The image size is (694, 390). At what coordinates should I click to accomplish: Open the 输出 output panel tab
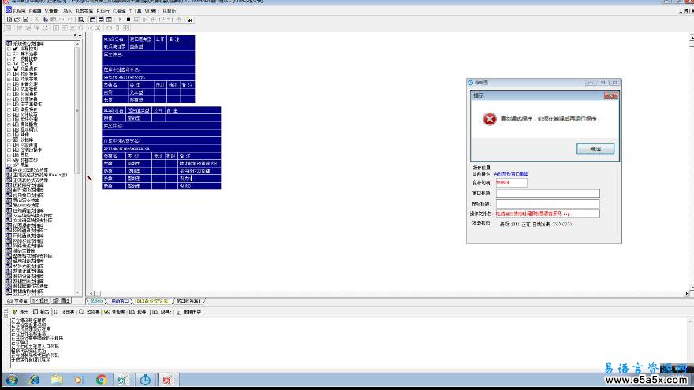tap(42, 312)
